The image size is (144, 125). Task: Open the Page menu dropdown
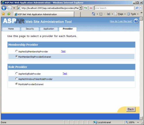pyautogui.click(x=120, y=14)
